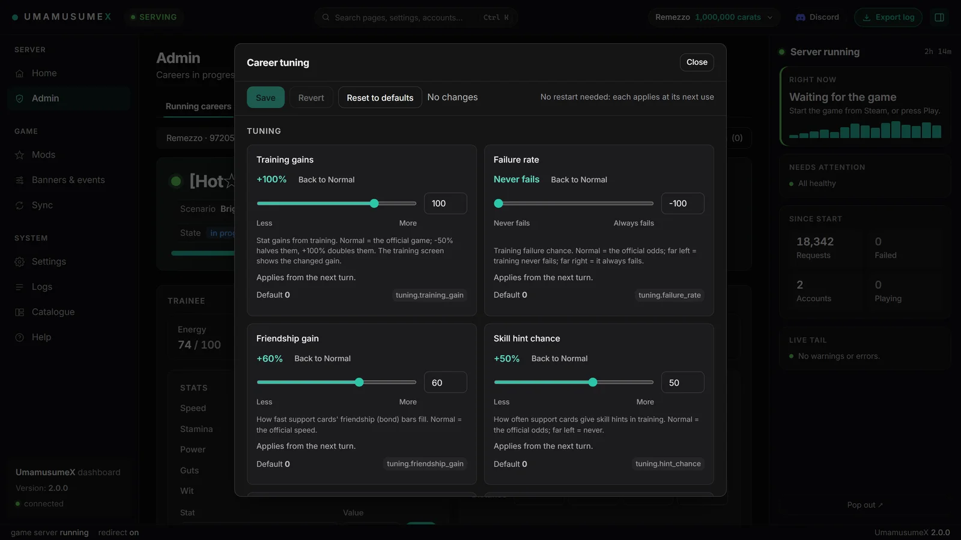Click the Friendship gain slider handle
Image resolution: width=961 pixels, height=540 pixels.
pos(359,382)
